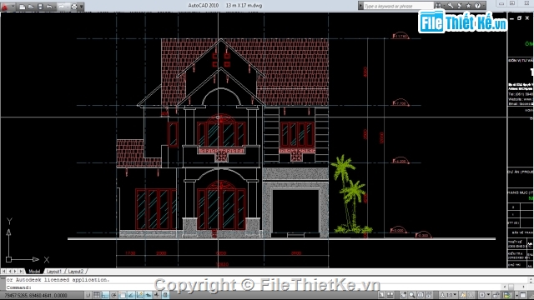Select the Model tab

(34, 272)
